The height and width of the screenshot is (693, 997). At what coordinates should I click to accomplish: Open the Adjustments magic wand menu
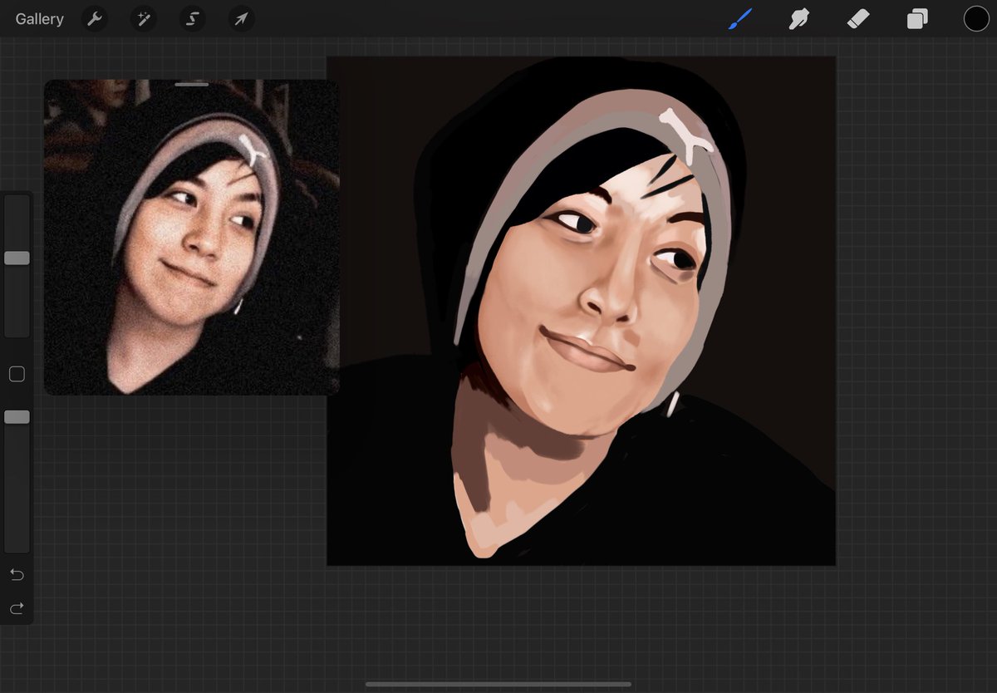(x=143, y=18)
